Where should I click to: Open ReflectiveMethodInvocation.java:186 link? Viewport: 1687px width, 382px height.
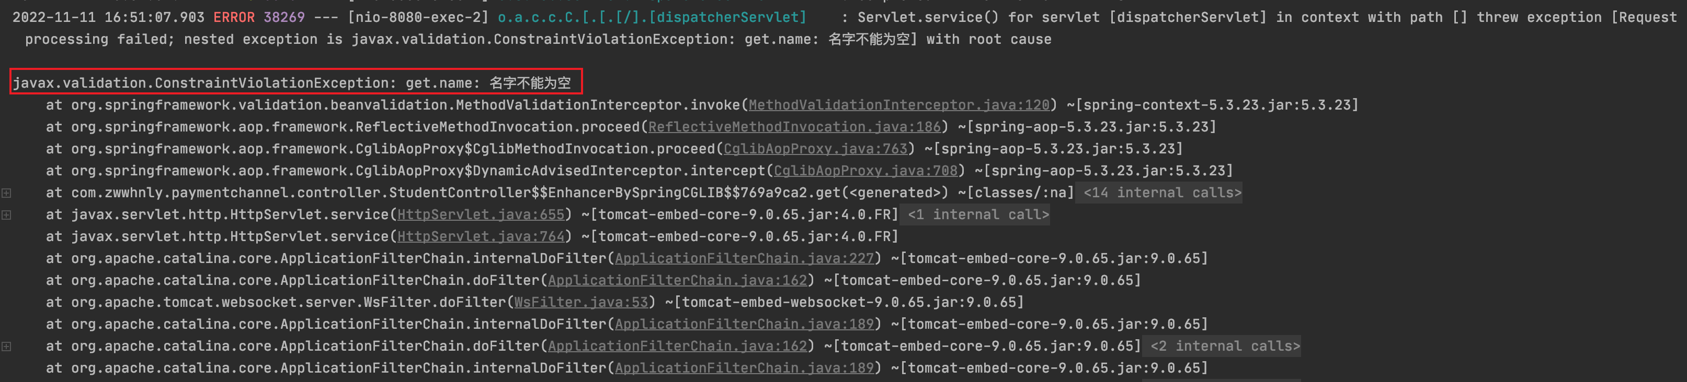[794, 127]
